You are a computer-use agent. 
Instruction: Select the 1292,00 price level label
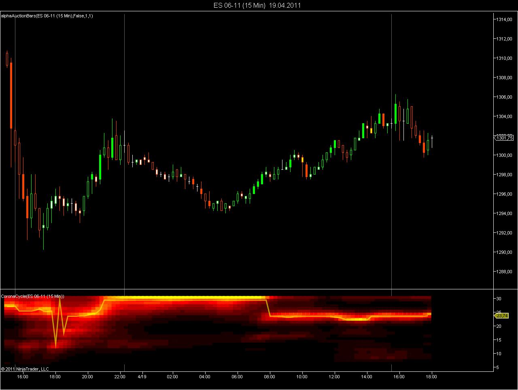click(505, 233)
